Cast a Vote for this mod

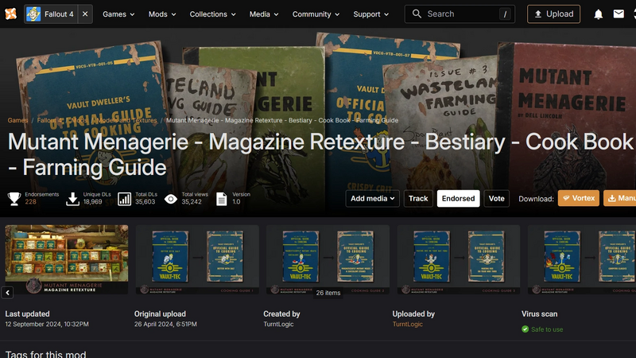(497, 199)
